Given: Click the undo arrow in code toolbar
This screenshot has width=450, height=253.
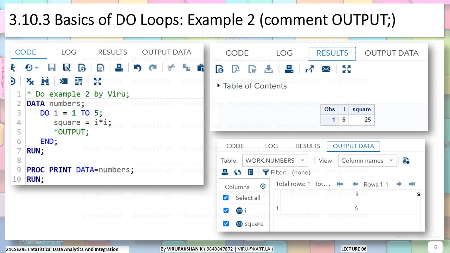Looking at the screenshot, I should click(x=137, y=67).
